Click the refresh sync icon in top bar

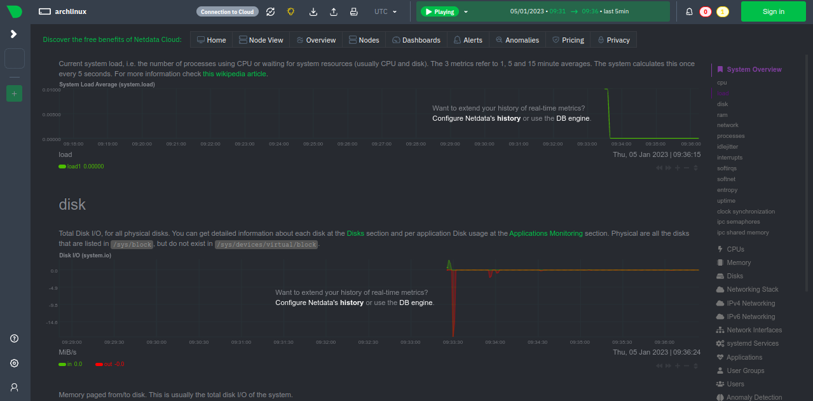(x=270, y=11)
